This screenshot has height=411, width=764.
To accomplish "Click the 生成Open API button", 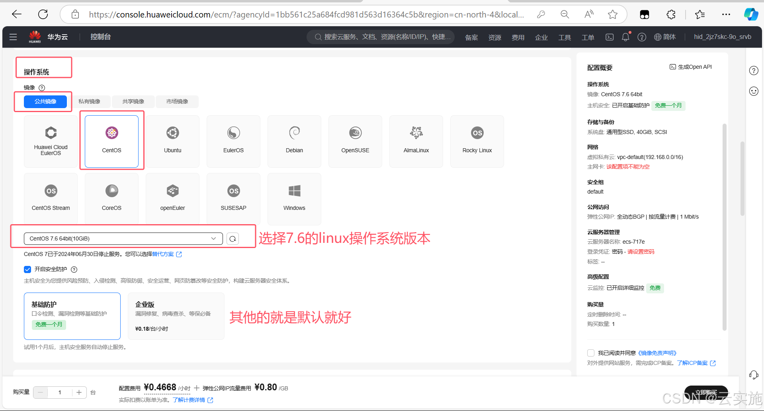I will (691, 67).
